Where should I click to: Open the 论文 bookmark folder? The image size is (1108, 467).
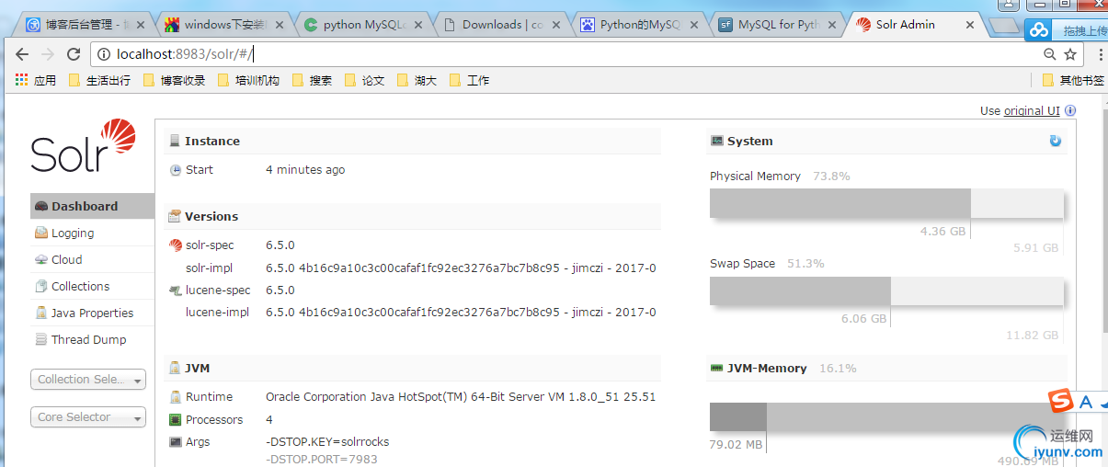tap(364, 81)
